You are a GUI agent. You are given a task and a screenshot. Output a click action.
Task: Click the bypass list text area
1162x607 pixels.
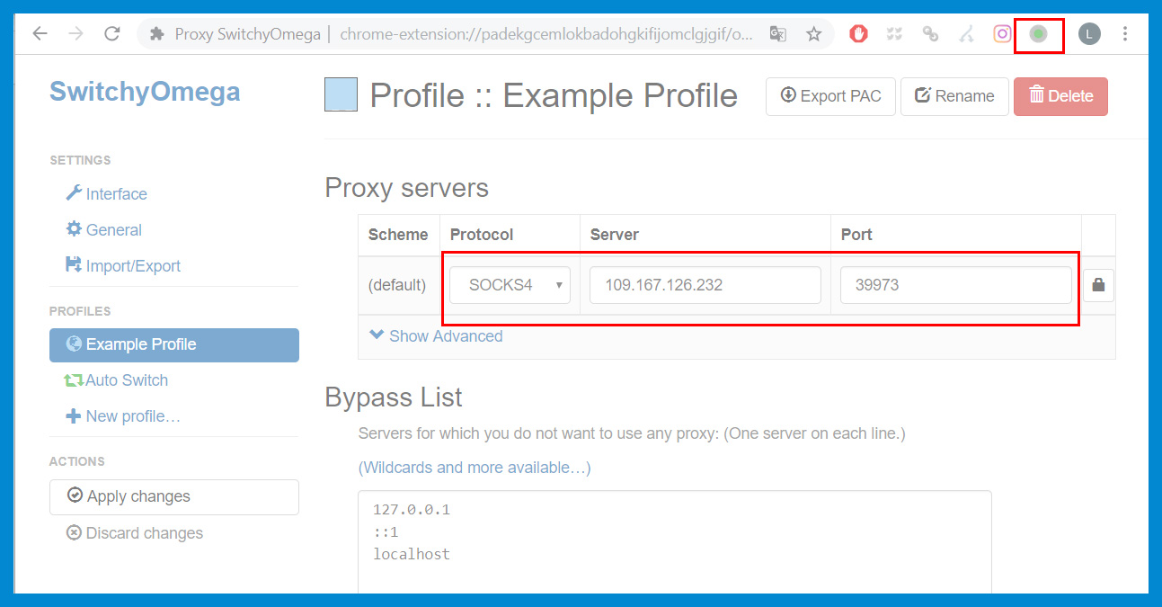pos(674,541)
